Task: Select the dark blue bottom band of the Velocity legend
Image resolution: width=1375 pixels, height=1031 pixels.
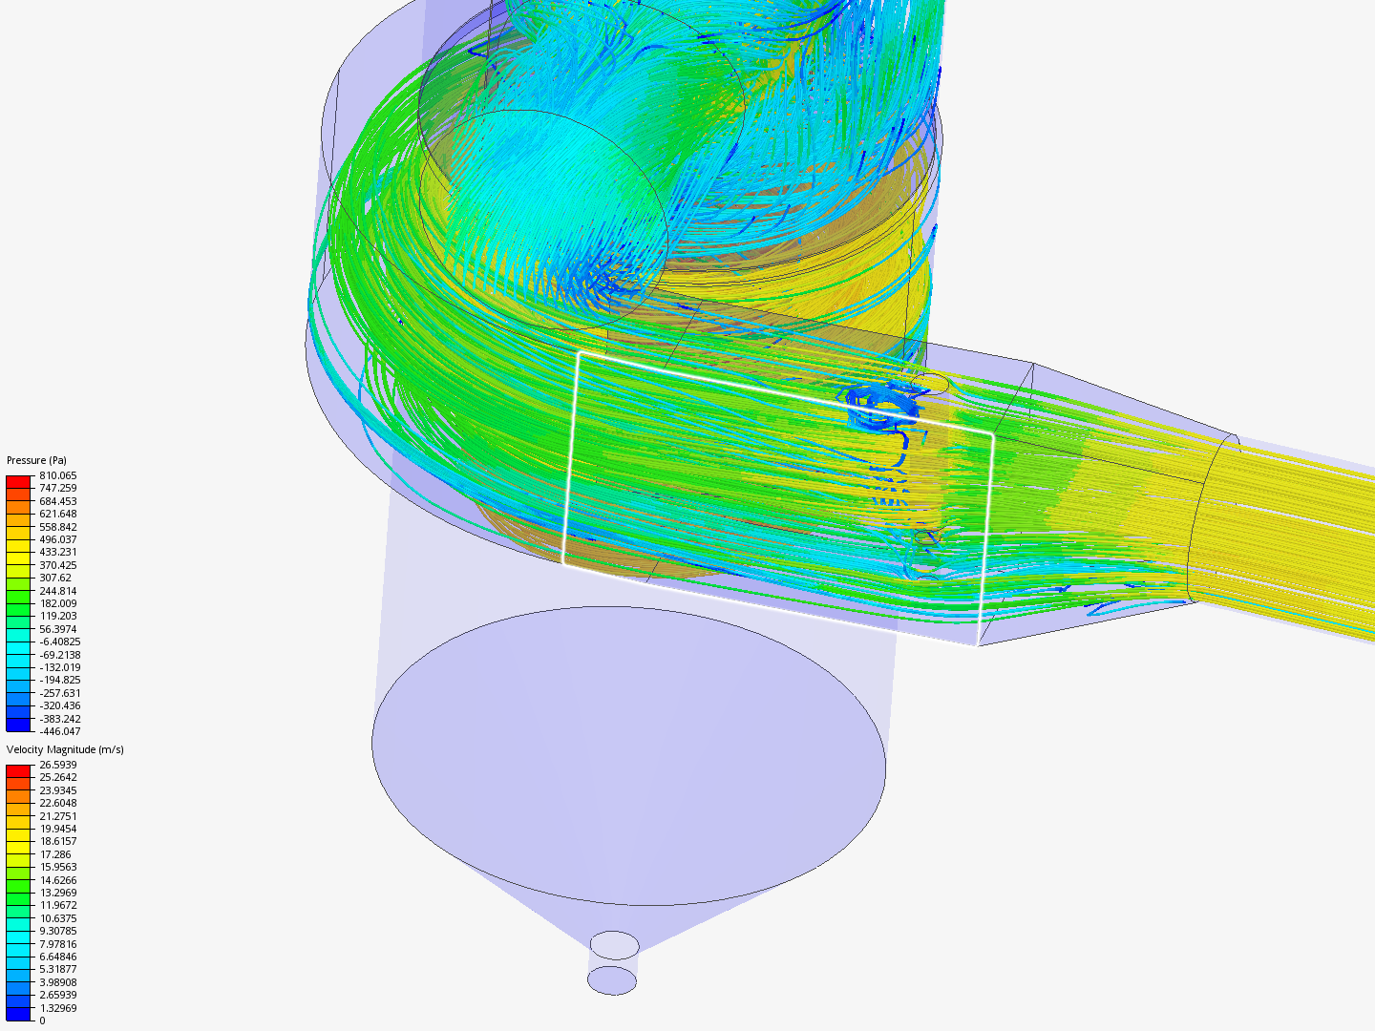Action: coord(19,1014)
